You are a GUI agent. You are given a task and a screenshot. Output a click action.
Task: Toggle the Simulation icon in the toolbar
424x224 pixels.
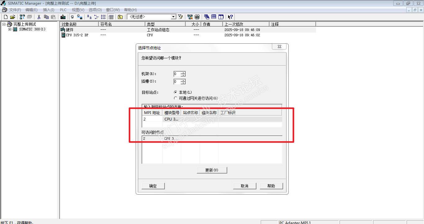click(x=197, y=17)
